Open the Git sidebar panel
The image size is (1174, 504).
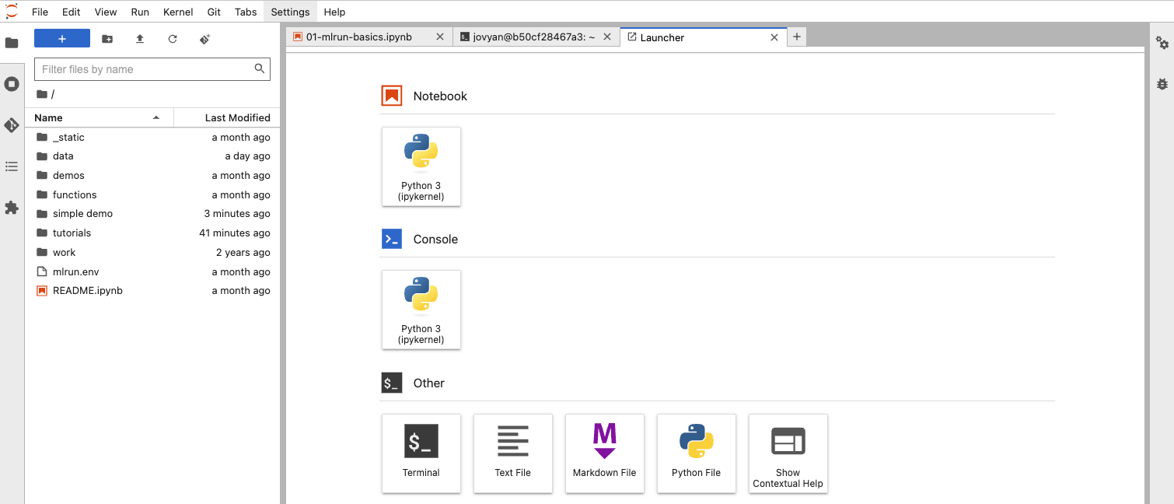tap(12, 125)
